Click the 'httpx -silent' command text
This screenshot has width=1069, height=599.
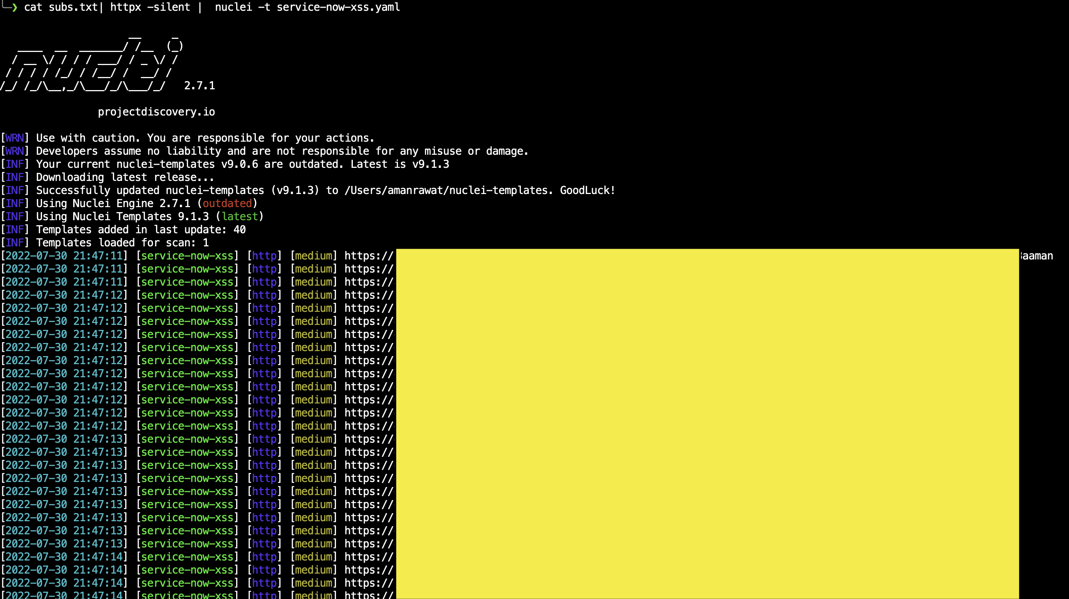[x=150, y=7]
